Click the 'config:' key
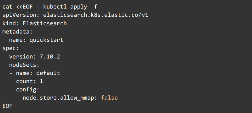This screenshot has width=252, height=113. [x=28, y=90]
